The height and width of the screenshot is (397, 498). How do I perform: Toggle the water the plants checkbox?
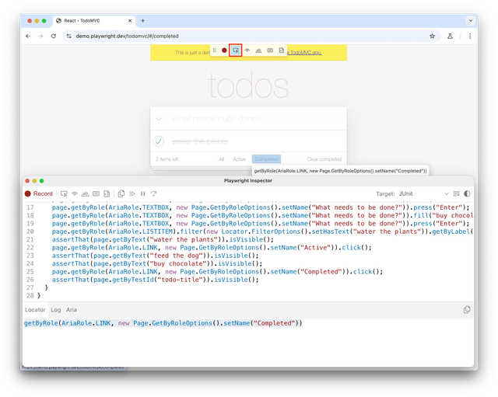point(159,141)
